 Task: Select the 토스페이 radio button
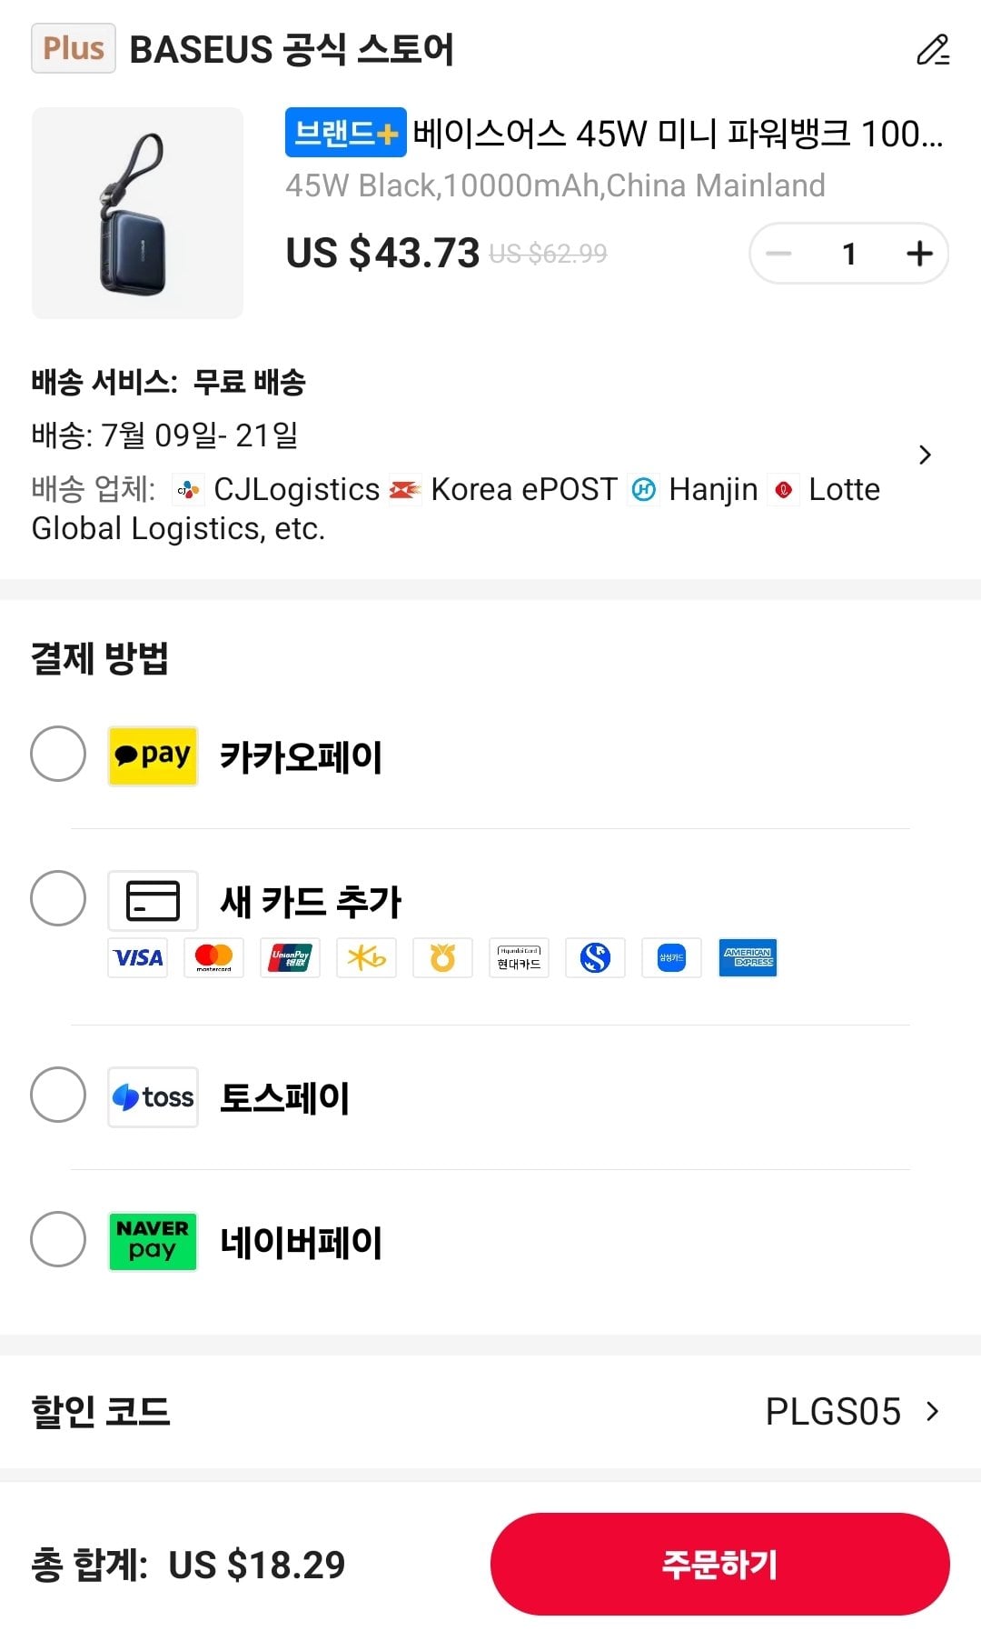tap(58, 1095)
